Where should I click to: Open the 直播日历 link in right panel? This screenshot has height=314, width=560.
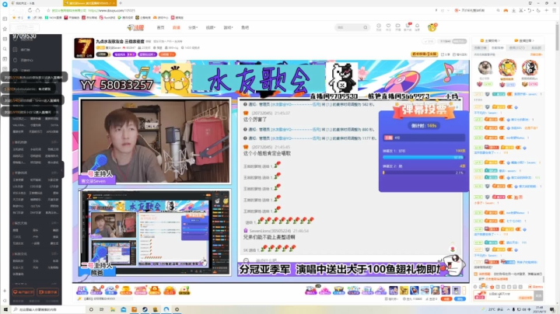[x=524, y=40]
